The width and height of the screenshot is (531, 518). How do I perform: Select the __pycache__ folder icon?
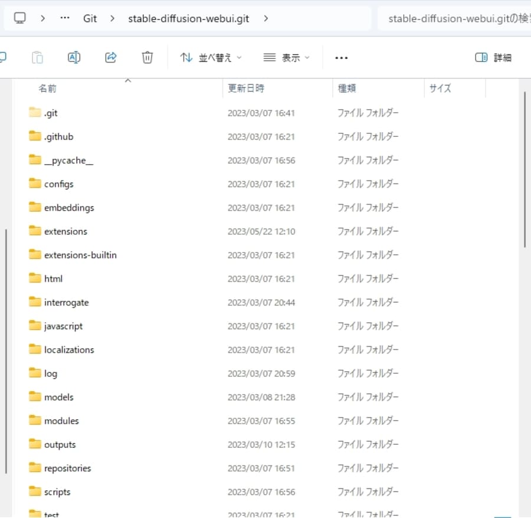tap(35, 159)
